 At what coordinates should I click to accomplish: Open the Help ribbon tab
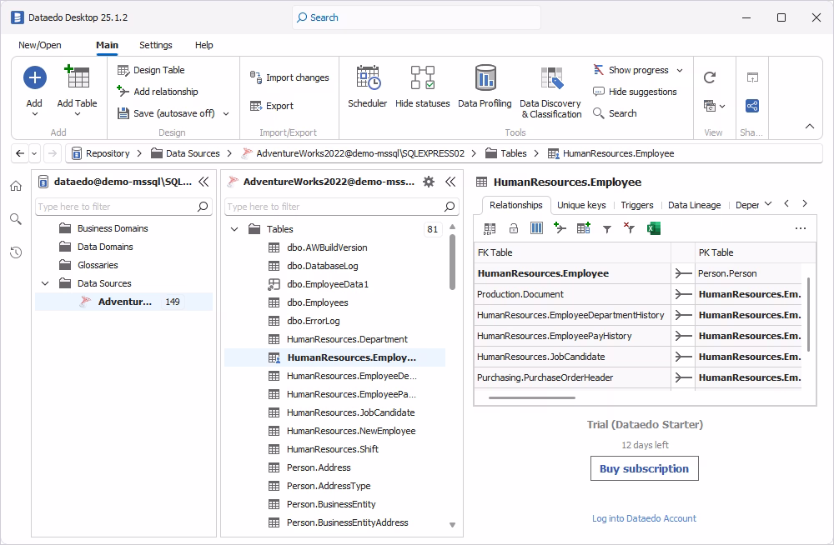click(203, 45)
